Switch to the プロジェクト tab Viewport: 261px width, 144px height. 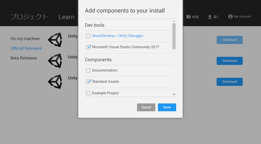29,17
